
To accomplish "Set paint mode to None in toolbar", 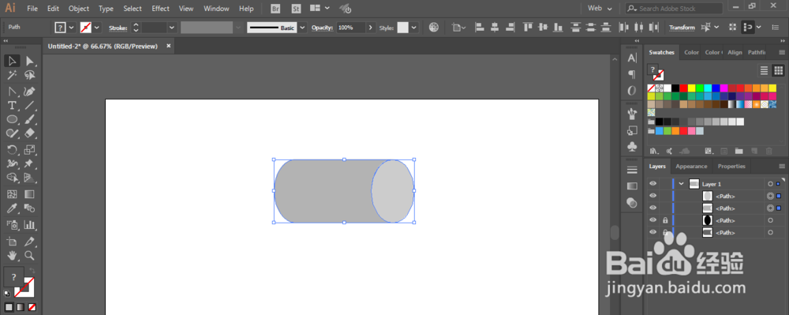I will 32,307.
